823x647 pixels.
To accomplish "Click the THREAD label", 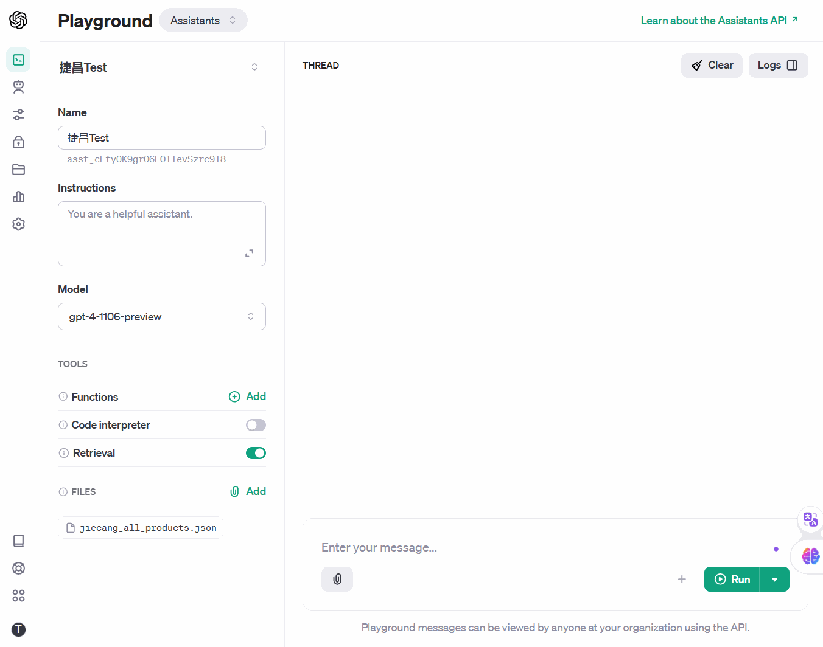I will pos(321,65).
